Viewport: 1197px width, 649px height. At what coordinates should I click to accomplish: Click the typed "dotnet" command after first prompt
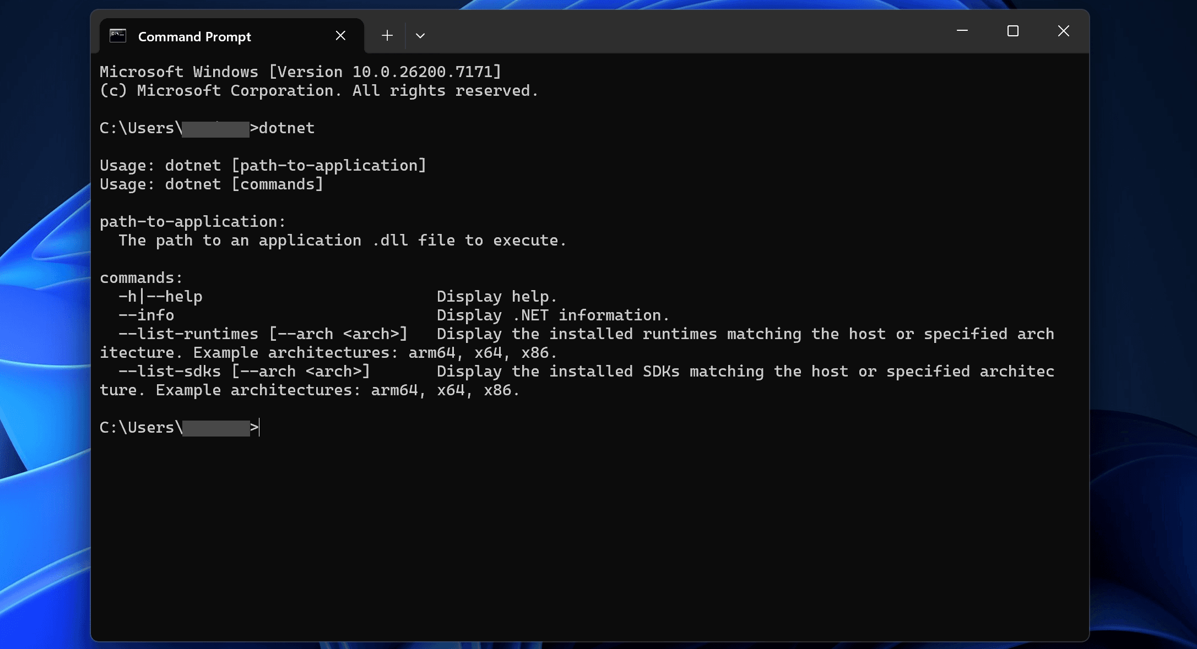286,128
